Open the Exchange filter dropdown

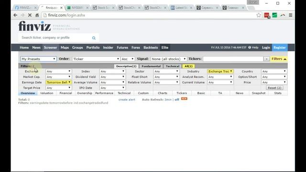[x=58, y=71]
